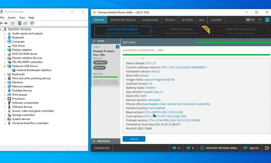Viewport: 271px width, 163px height.
Task: Expand the INACTIVE devices section
Action: (94, 141)
